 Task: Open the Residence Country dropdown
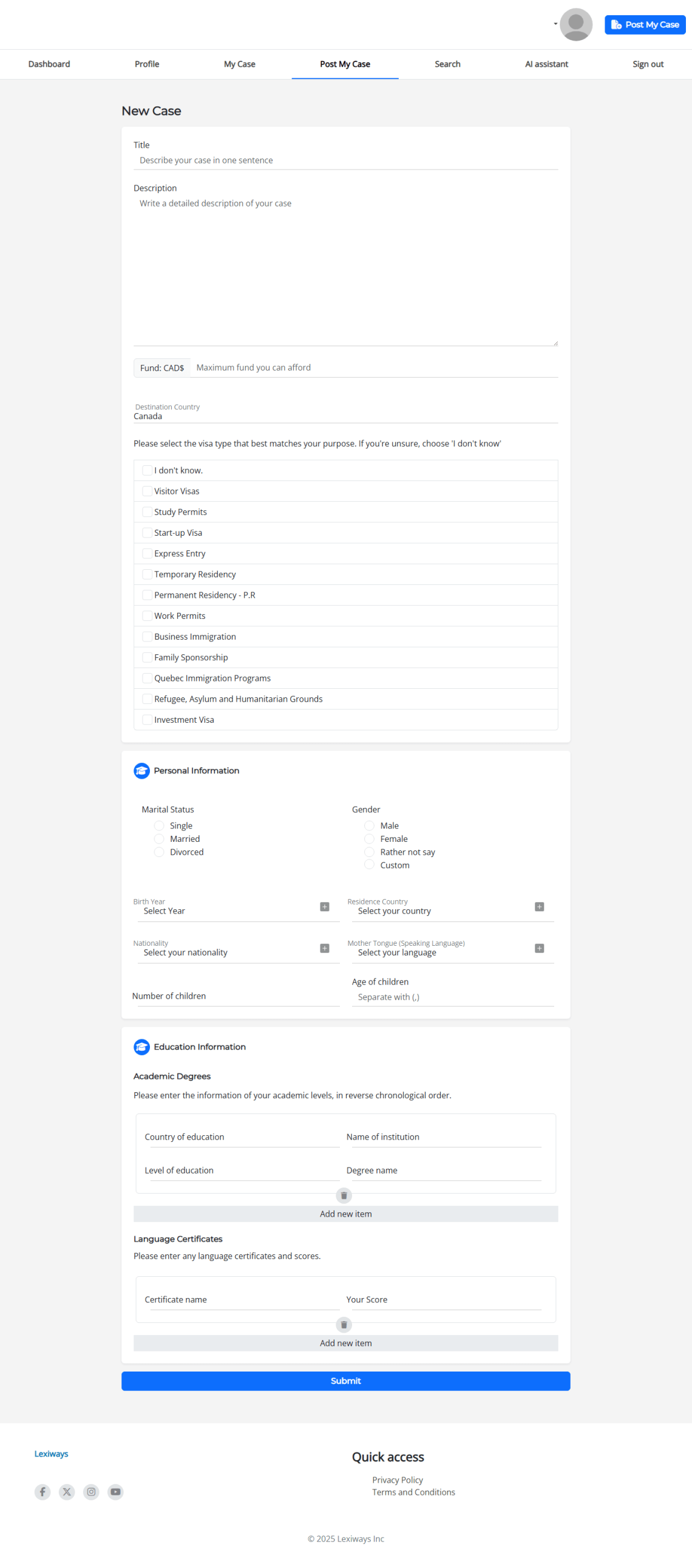tap(449, 910)
